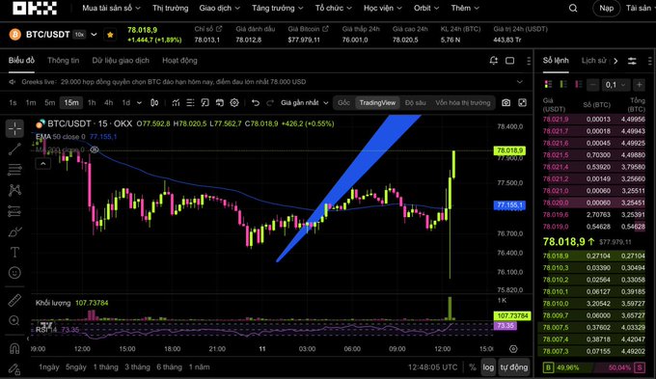Open the emoji icons tool
Image resolution: width=656 pixels, height=379 pixels.
click(14, 273)
